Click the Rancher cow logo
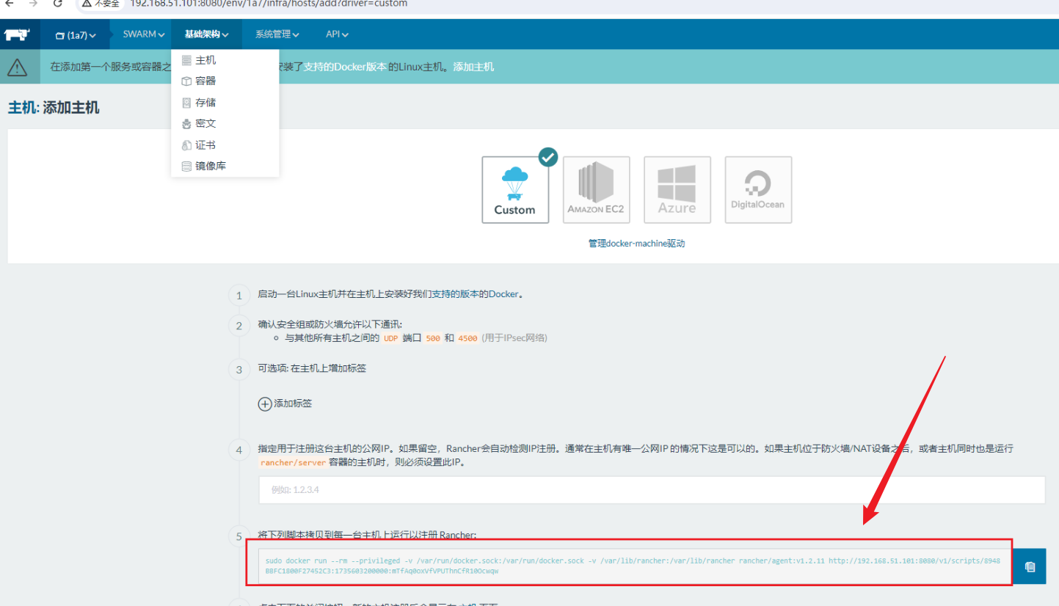Viewport: 1059px width, 606px height. [17, 34]
